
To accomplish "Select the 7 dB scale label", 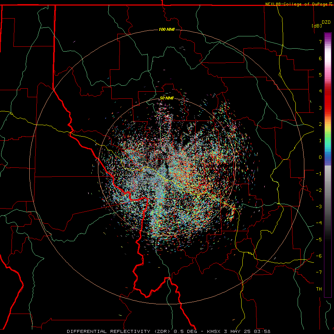I will (x=320, y=42).
